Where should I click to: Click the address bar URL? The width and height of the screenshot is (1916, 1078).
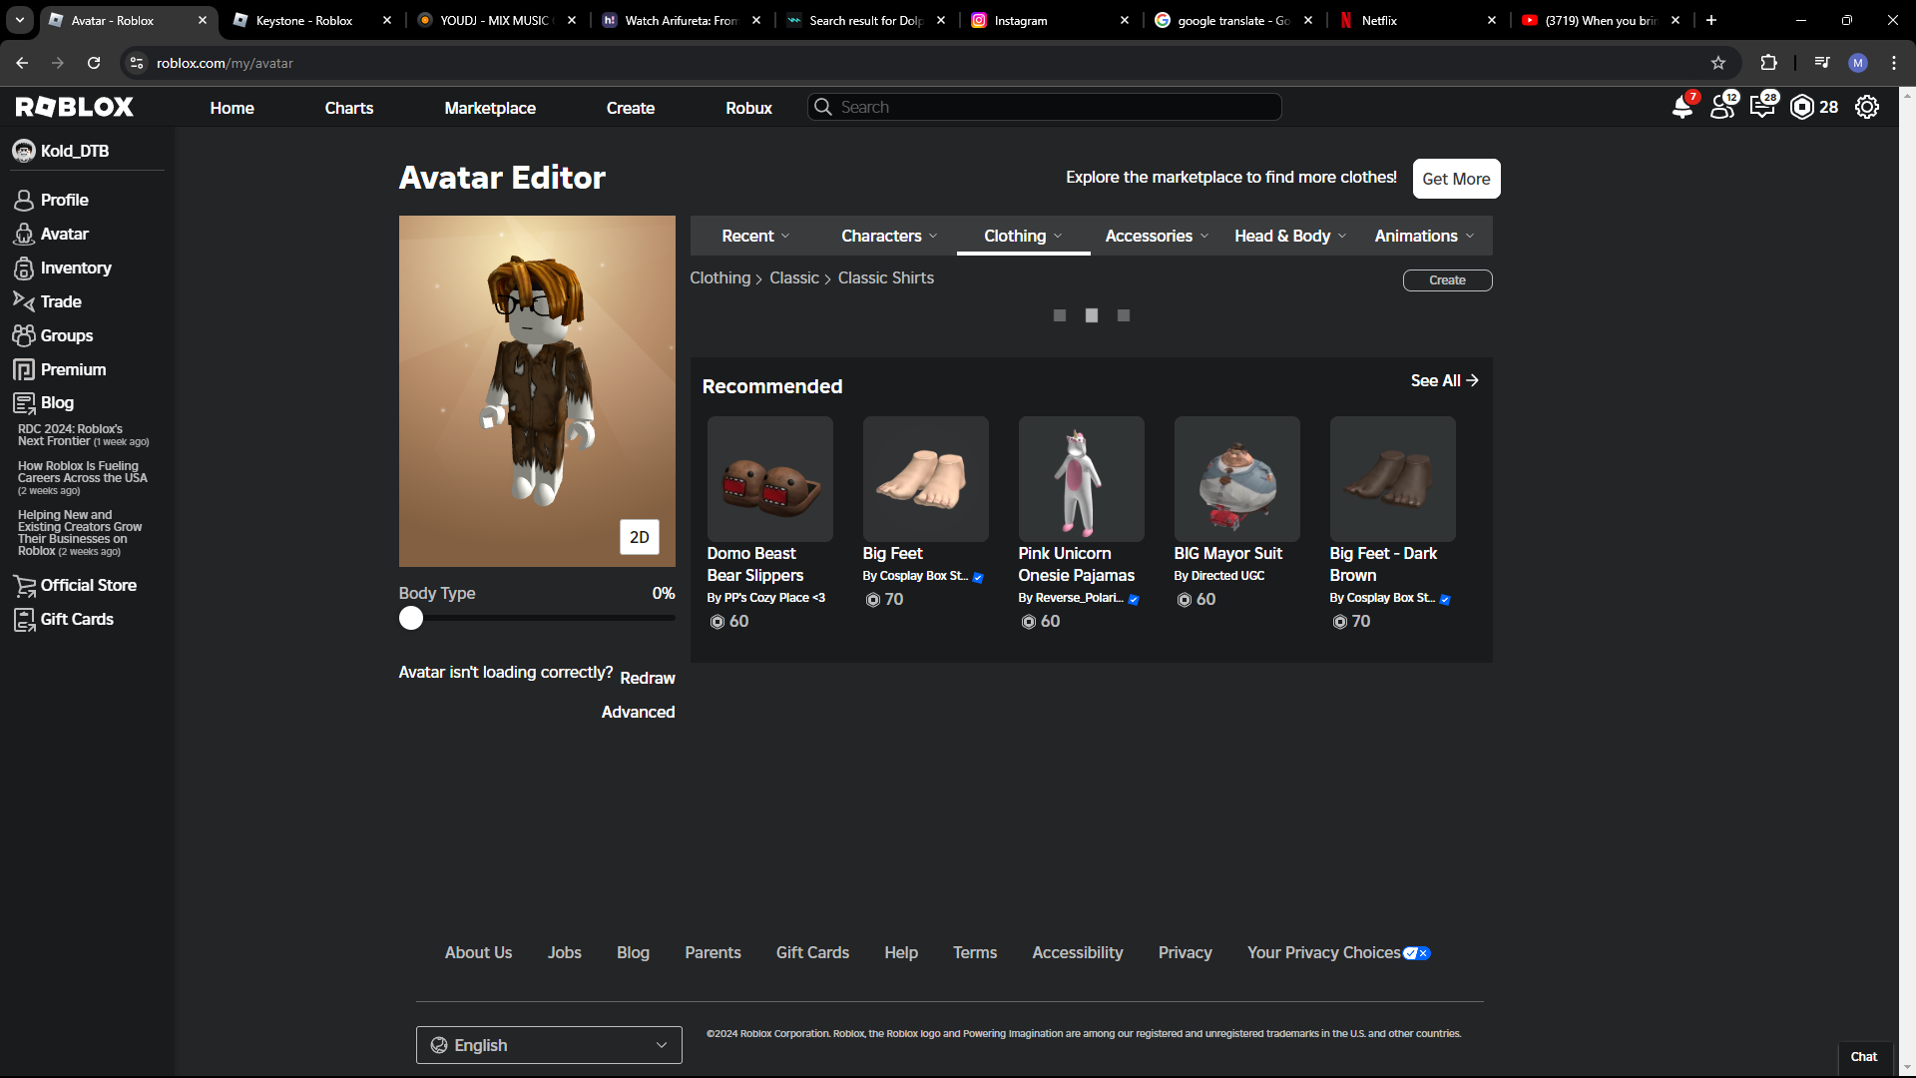225,63
